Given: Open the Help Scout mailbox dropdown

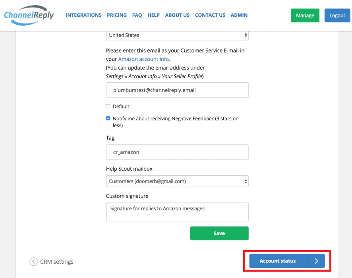Looking at the screenshot, I should coord(177,181).
